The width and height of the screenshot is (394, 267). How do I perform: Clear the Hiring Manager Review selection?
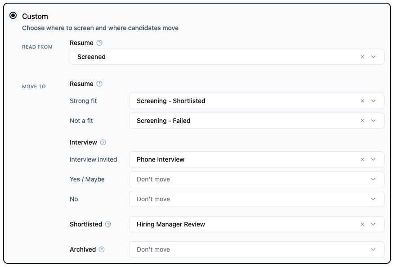[x=363, y=224]
